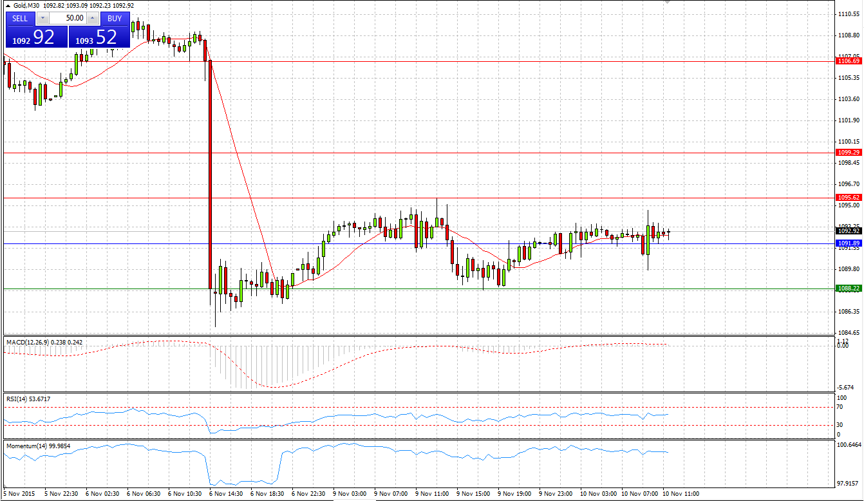This screenshot has width=864, height=501.
Task: Focus the 50.00 volume input field
Action: (x=68, y=18)
